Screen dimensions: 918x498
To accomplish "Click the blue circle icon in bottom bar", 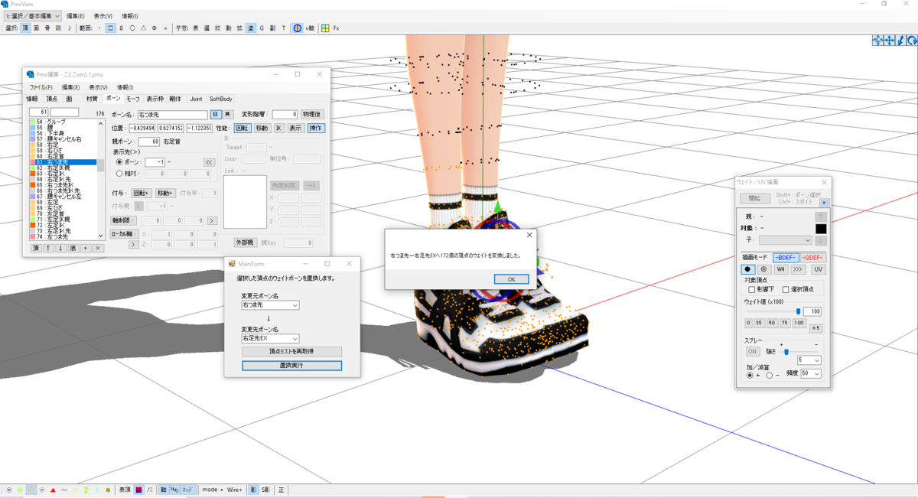I will click(9, 490).
